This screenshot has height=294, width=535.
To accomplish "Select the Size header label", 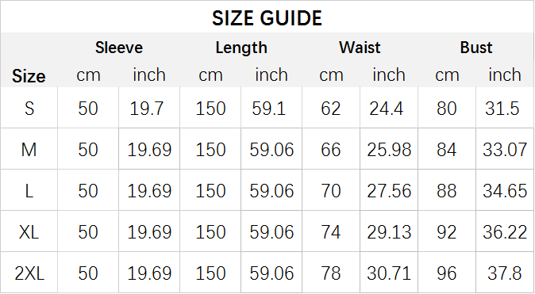I will click(29, 76).
